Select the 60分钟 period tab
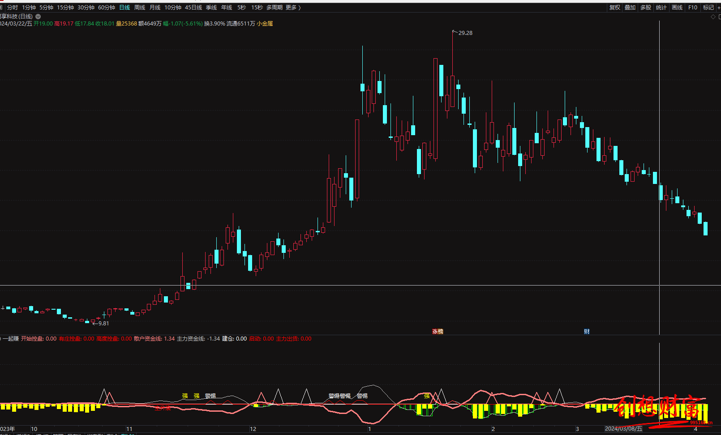This screenshot has width=721, height=435. click(x=107, y=8)
